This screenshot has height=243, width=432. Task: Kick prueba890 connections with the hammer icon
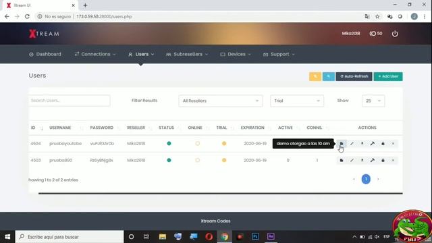pos(373,161)
